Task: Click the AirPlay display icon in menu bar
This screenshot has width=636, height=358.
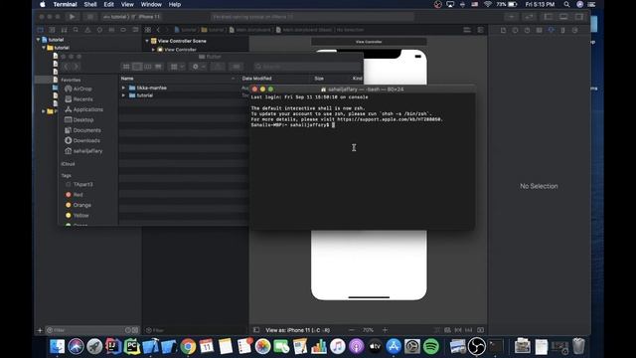Action: tap(450, 4)
